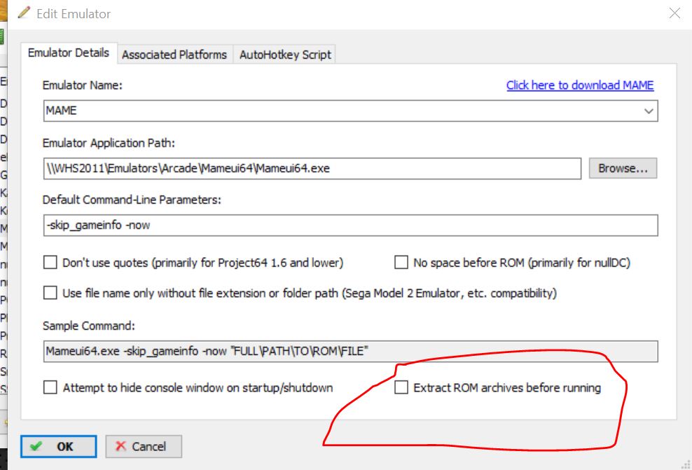692x470 pixels.
Task: Click the 'Default Command-Line Parameters:' label
Action: tap(132, 200)
